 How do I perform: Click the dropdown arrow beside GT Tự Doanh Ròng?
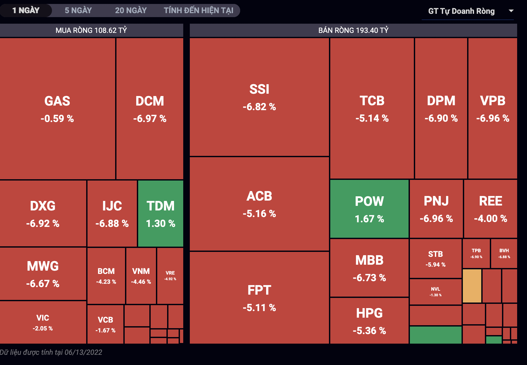511,11
